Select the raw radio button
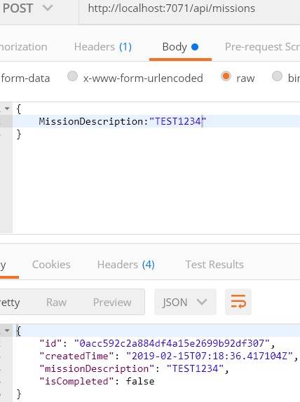This screenshot has height=402, width=300. [x=226, y=76]
